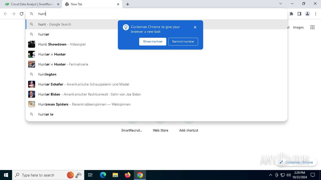Show hidden system tray icons
The height and width of the screenshot is (180, 321).
pos(270,175)
